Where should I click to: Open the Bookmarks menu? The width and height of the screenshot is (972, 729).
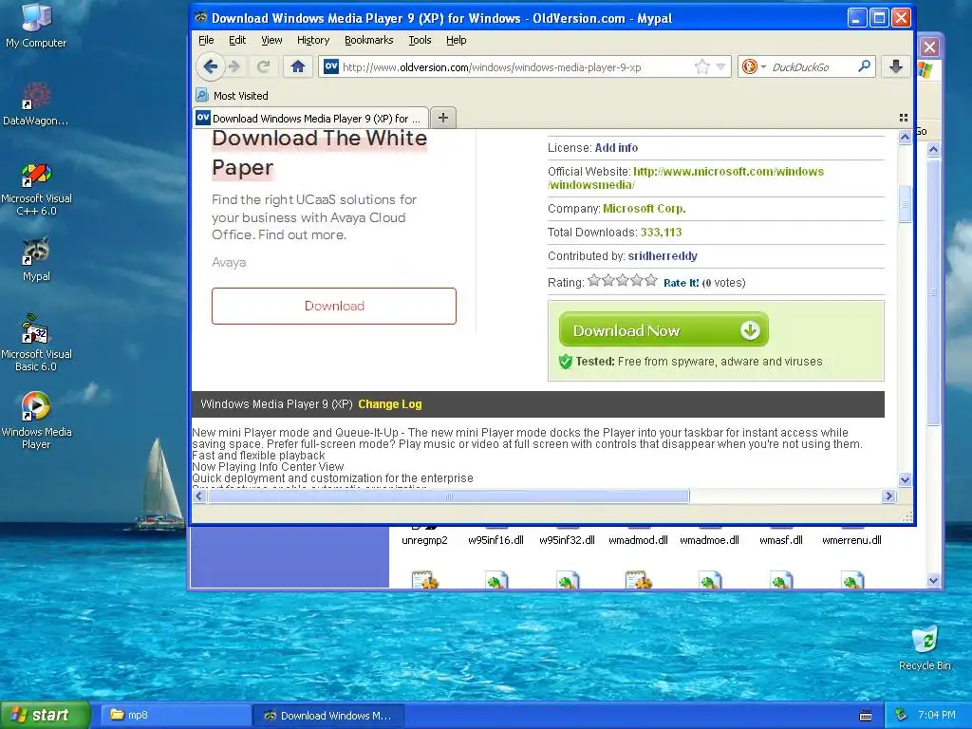click(369, 40)
